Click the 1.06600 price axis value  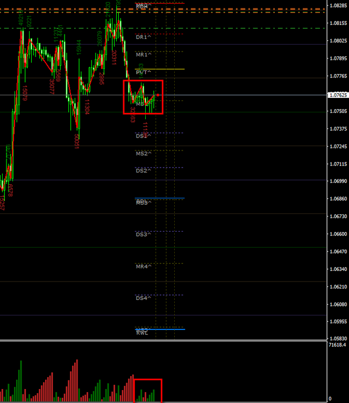(338, 234)
